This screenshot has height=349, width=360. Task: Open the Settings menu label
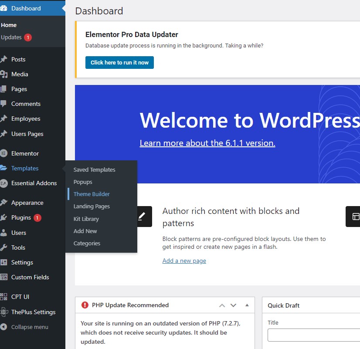[22, 262]
